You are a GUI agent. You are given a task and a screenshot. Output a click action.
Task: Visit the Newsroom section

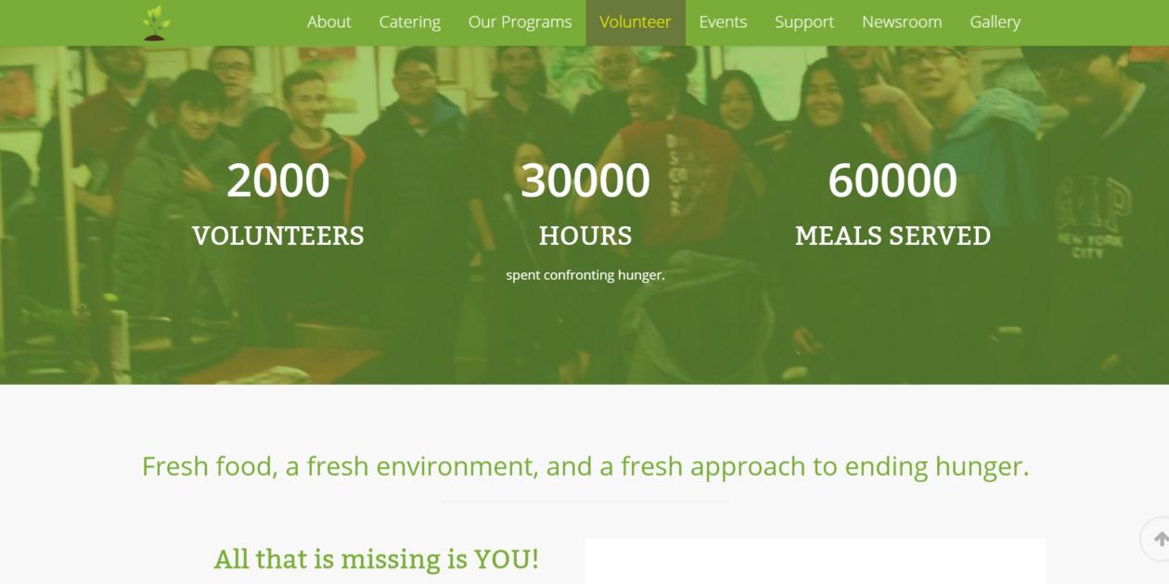(x=902, y=22)
